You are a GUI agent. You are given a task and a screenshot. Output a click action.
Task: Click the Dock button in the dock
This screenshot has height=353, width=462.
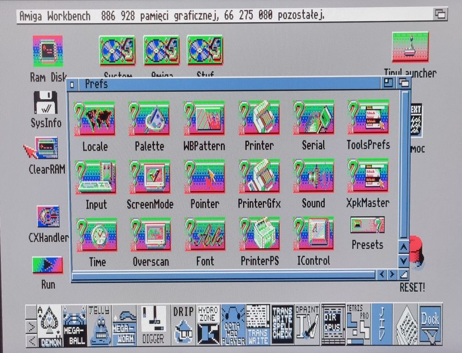coord(430,324)
